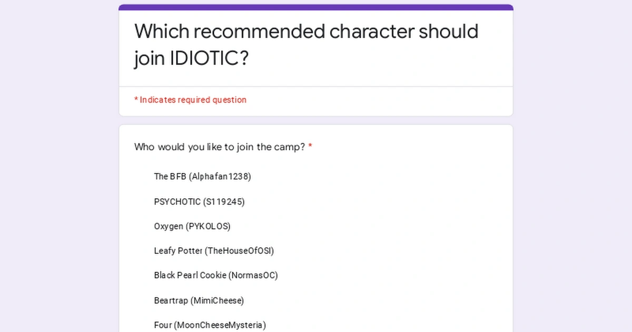Choose Oxygen (PYKOLOS) option
Screen dimensions: 632x332
pyautogui.click(x=192, y=226)
